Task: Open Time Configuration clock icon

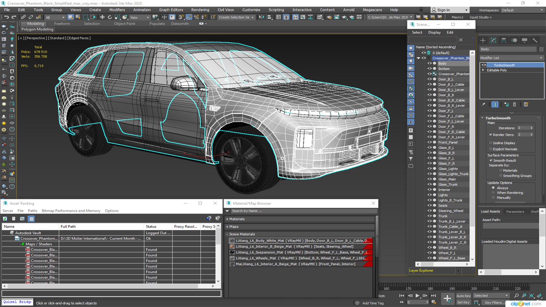Action: click(x=434, y=302)
